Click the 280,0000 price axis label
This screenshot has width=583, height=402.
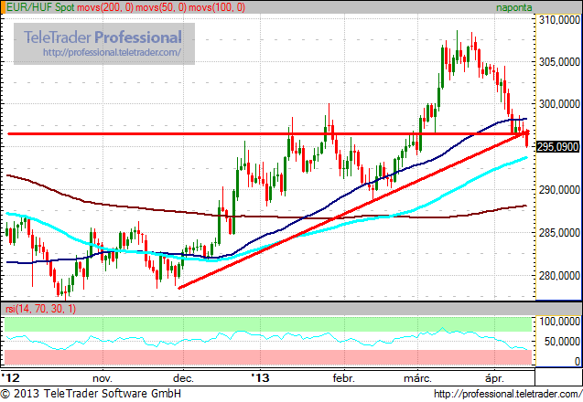559,275
